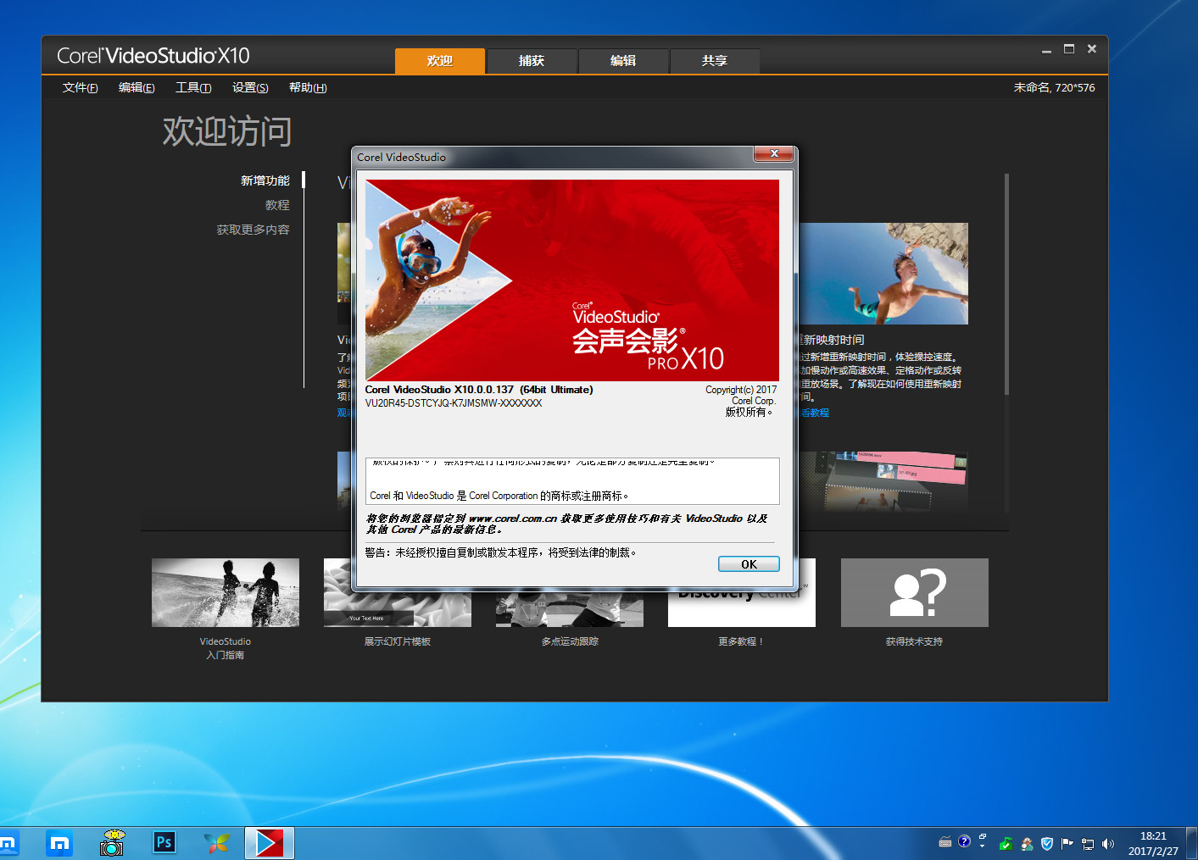Viewport: 1198px width, 860px height.
Task: Open the 工具(T) menu
Action: [x=193, y=87]
